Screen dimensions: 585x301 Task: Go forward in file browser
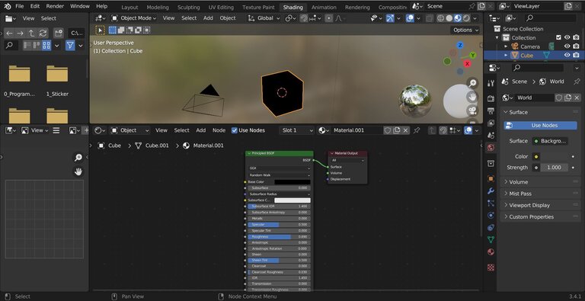[x=20, y=34]
